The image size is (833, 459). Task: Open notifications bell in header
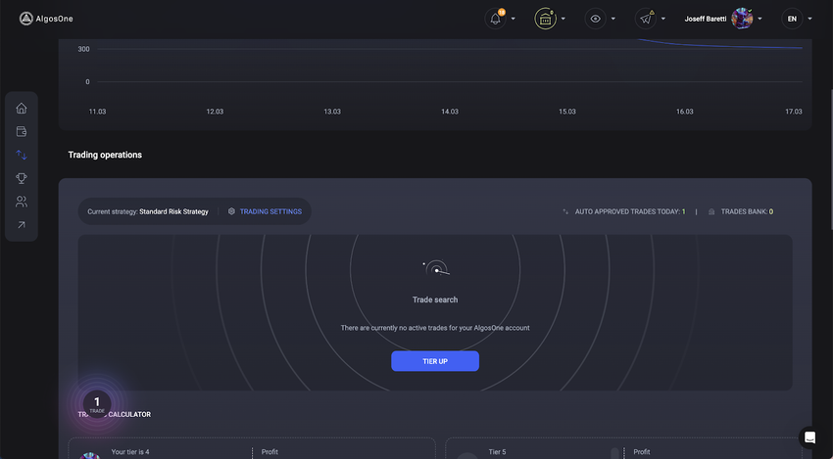pos(496,19)
